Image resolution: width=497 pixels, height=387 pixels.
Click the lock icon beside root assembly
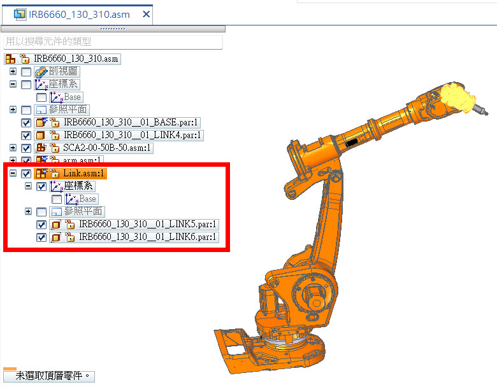(25, 59)
